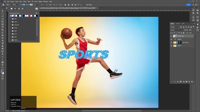Open the shape settings gear icon

[x=76, y=5]
